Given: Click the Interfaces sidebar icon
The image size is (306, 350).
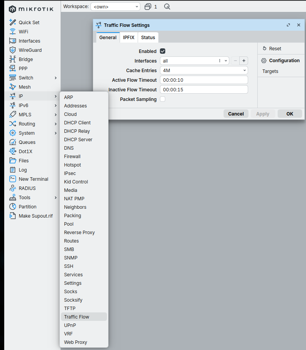Looking at the screenshot, I should (x=13, y=41).
